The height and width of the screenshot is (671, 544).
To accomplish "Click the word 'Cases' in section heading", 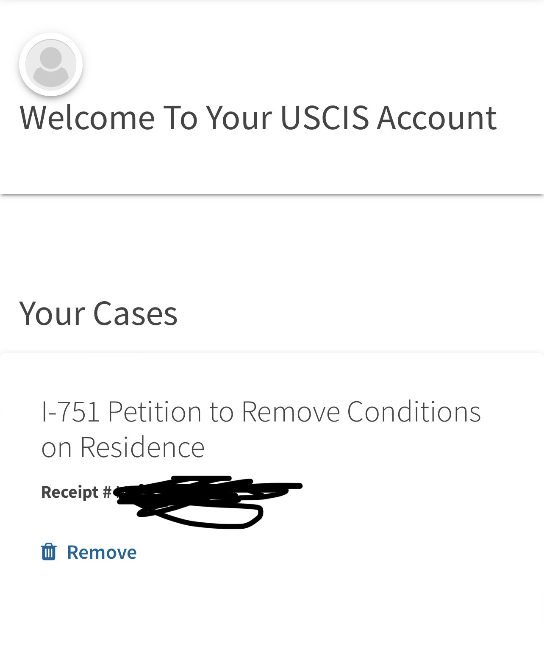I will pyautogui.click(x=135, y=313).
